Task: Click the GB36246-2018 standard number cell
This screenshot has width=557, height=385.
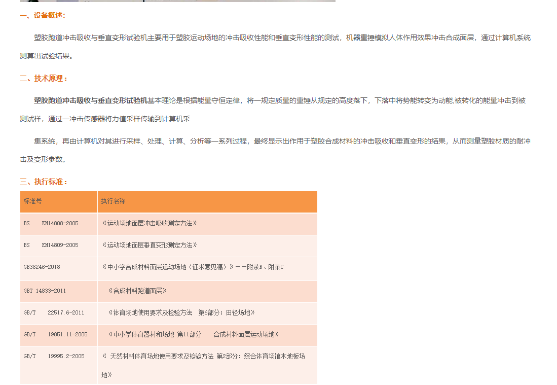Action: pyautogui.click(x=42, y=267)
